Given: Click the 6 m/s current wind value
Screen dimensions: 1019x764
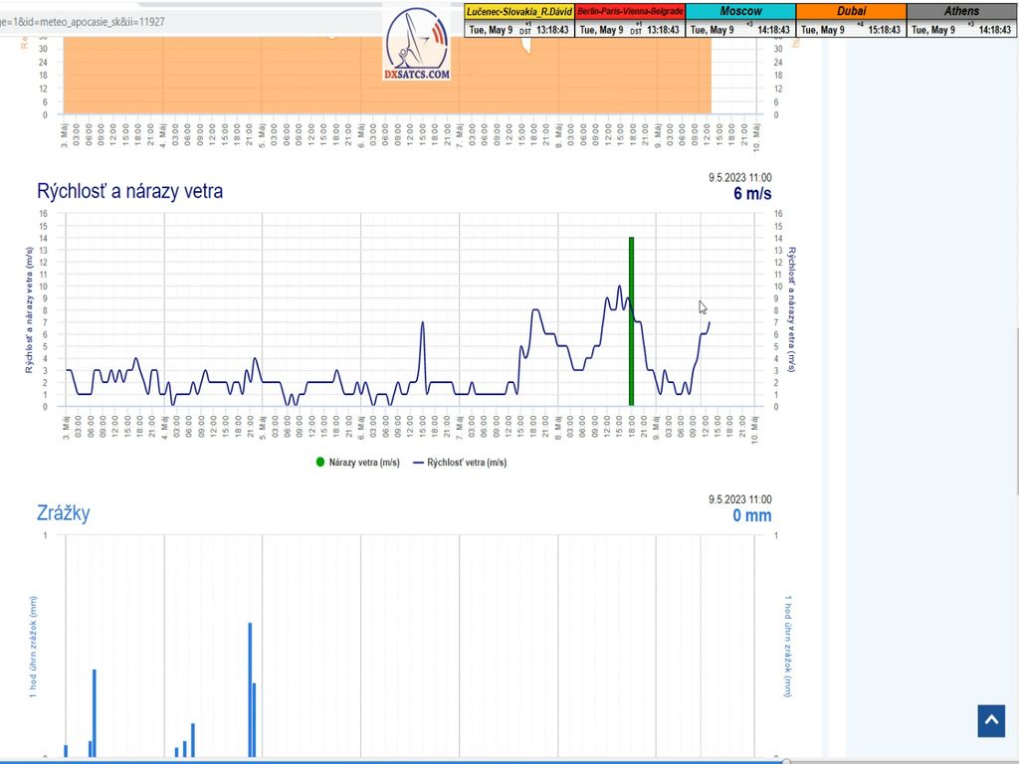Looking at the screenshot, I should point(752,194).
